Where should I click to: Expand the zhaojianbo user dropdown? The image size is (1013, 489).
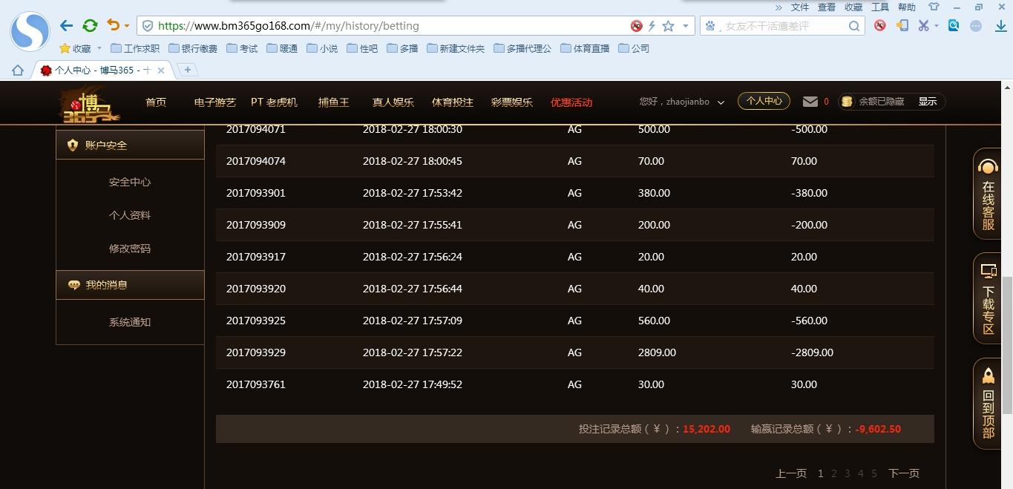(720, 102)
